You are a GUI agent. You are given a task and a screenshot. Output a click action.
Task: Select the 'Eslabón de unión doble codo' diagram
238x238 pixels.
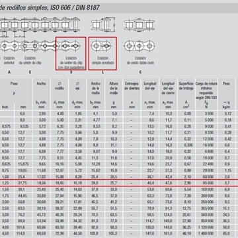click(139, 46)
